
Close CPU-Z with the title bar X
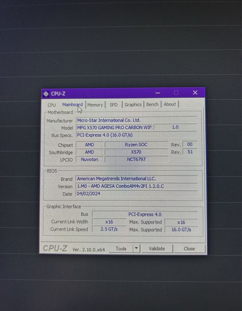point(195,93)
